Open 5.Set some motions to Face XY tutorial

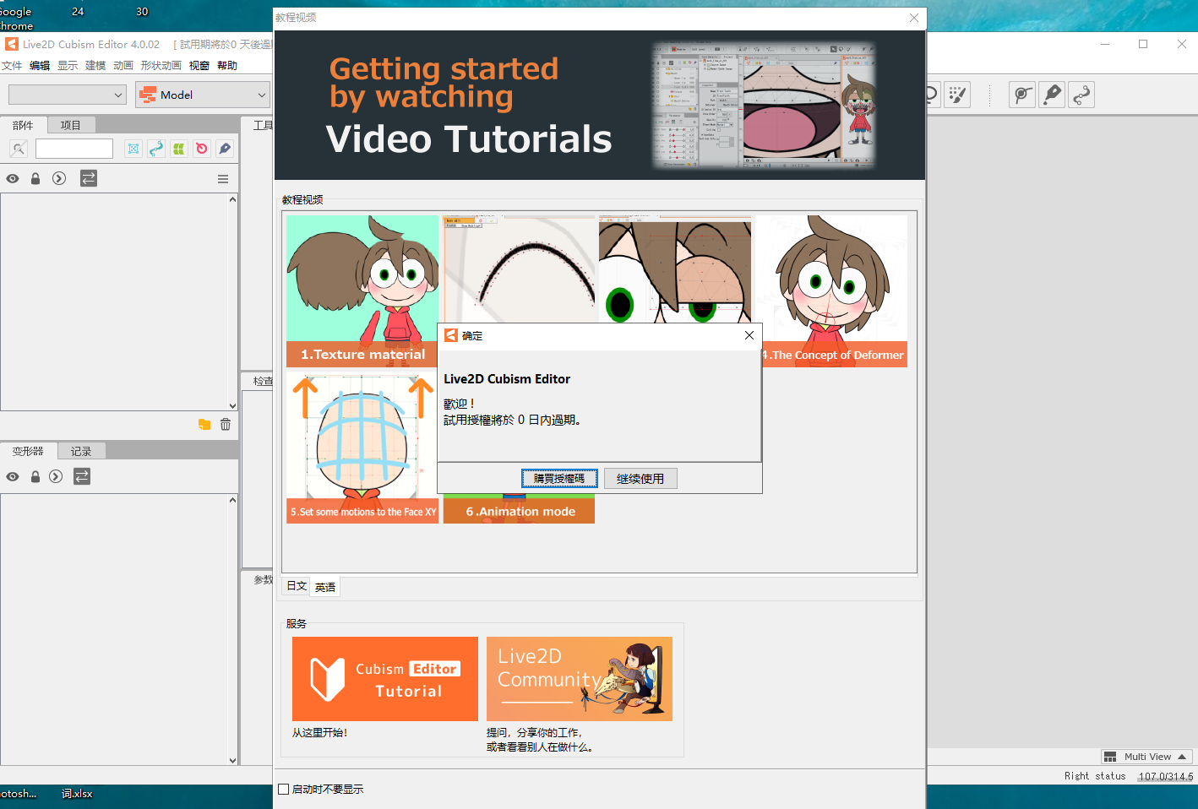[x=362, y=448]
